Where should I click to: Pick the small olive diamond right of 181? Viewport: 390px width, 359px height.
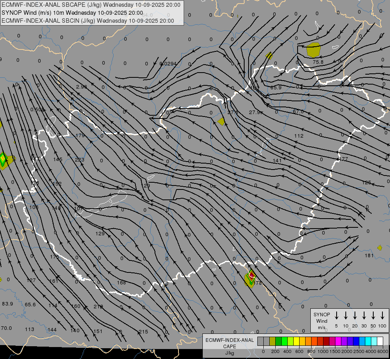(380, 248)
